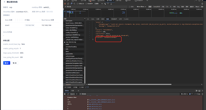Enable the 禁用缓存 disable cache checkbox
The image size is (206, 110).
pos(86,4)
